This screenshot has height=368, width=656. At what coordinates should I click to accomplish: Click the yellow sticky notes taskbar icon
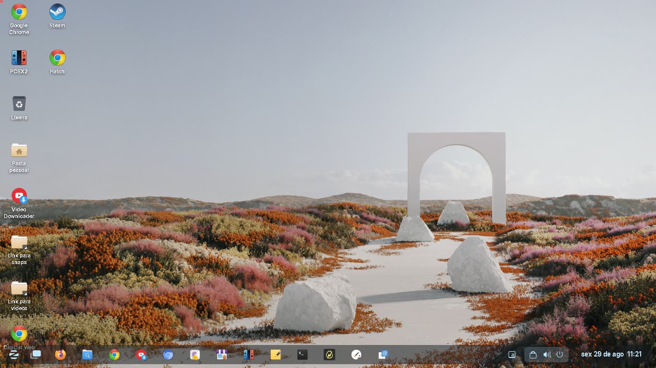276,355
